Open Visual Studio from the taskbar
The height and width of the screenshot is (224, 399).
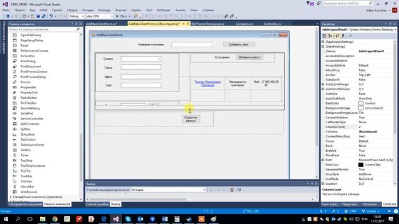(x=116, y=219)
